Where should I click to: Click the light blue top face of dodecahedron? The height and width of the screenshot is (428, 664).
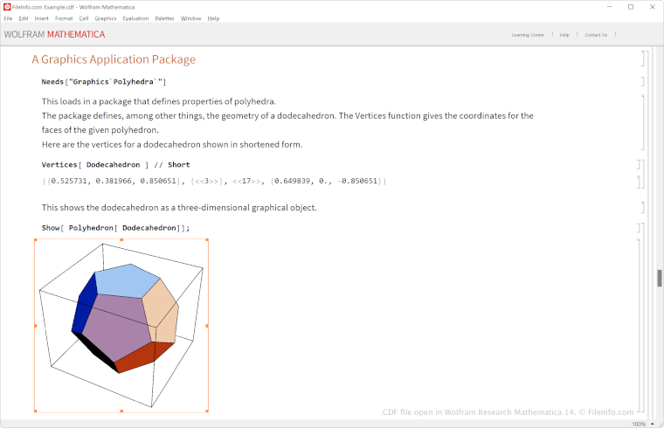pyautogui.click(x=127, y=280)
